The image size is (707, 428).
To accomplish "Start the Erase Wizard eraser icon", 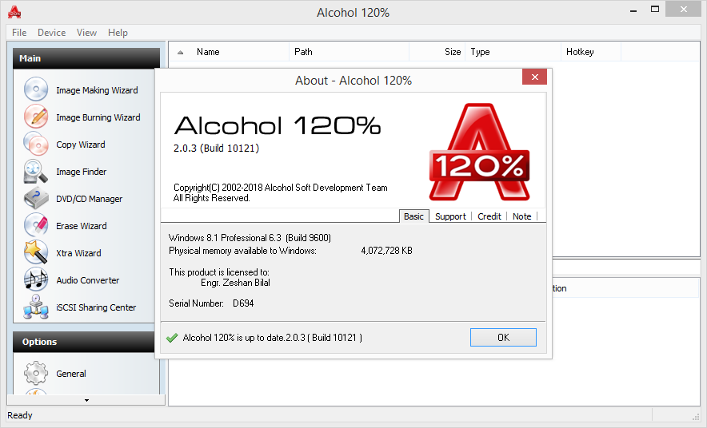I will (36, 225).
